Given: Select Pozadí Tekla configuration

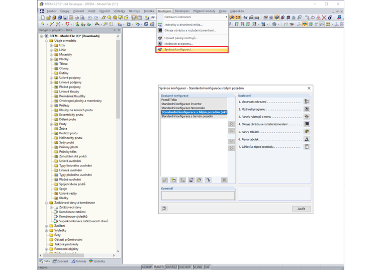Looking at the screenshot, I should pos(194,100).
